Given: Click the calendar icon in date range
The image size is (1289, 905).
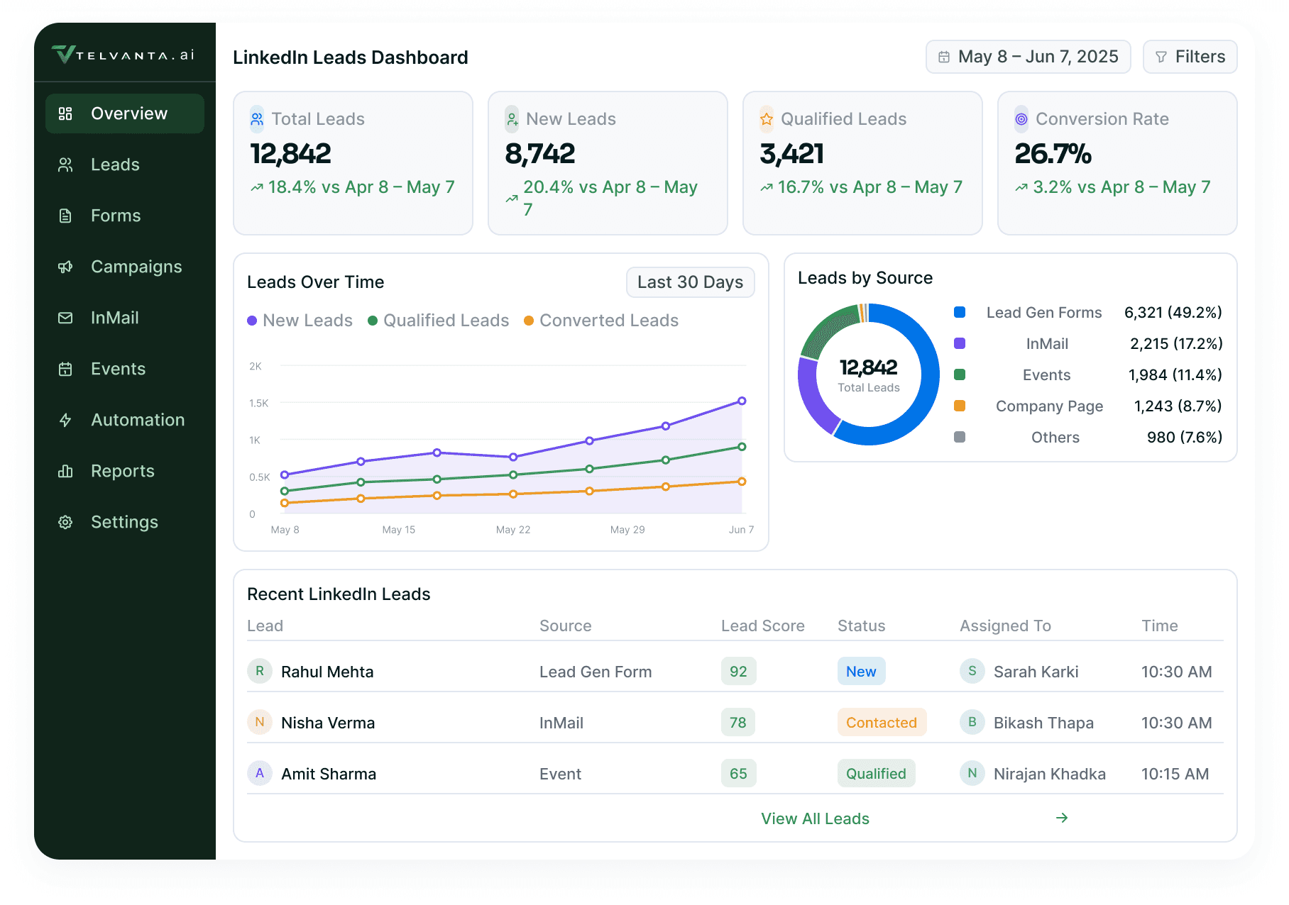Looking at the screenshot, I should (944, 57).
